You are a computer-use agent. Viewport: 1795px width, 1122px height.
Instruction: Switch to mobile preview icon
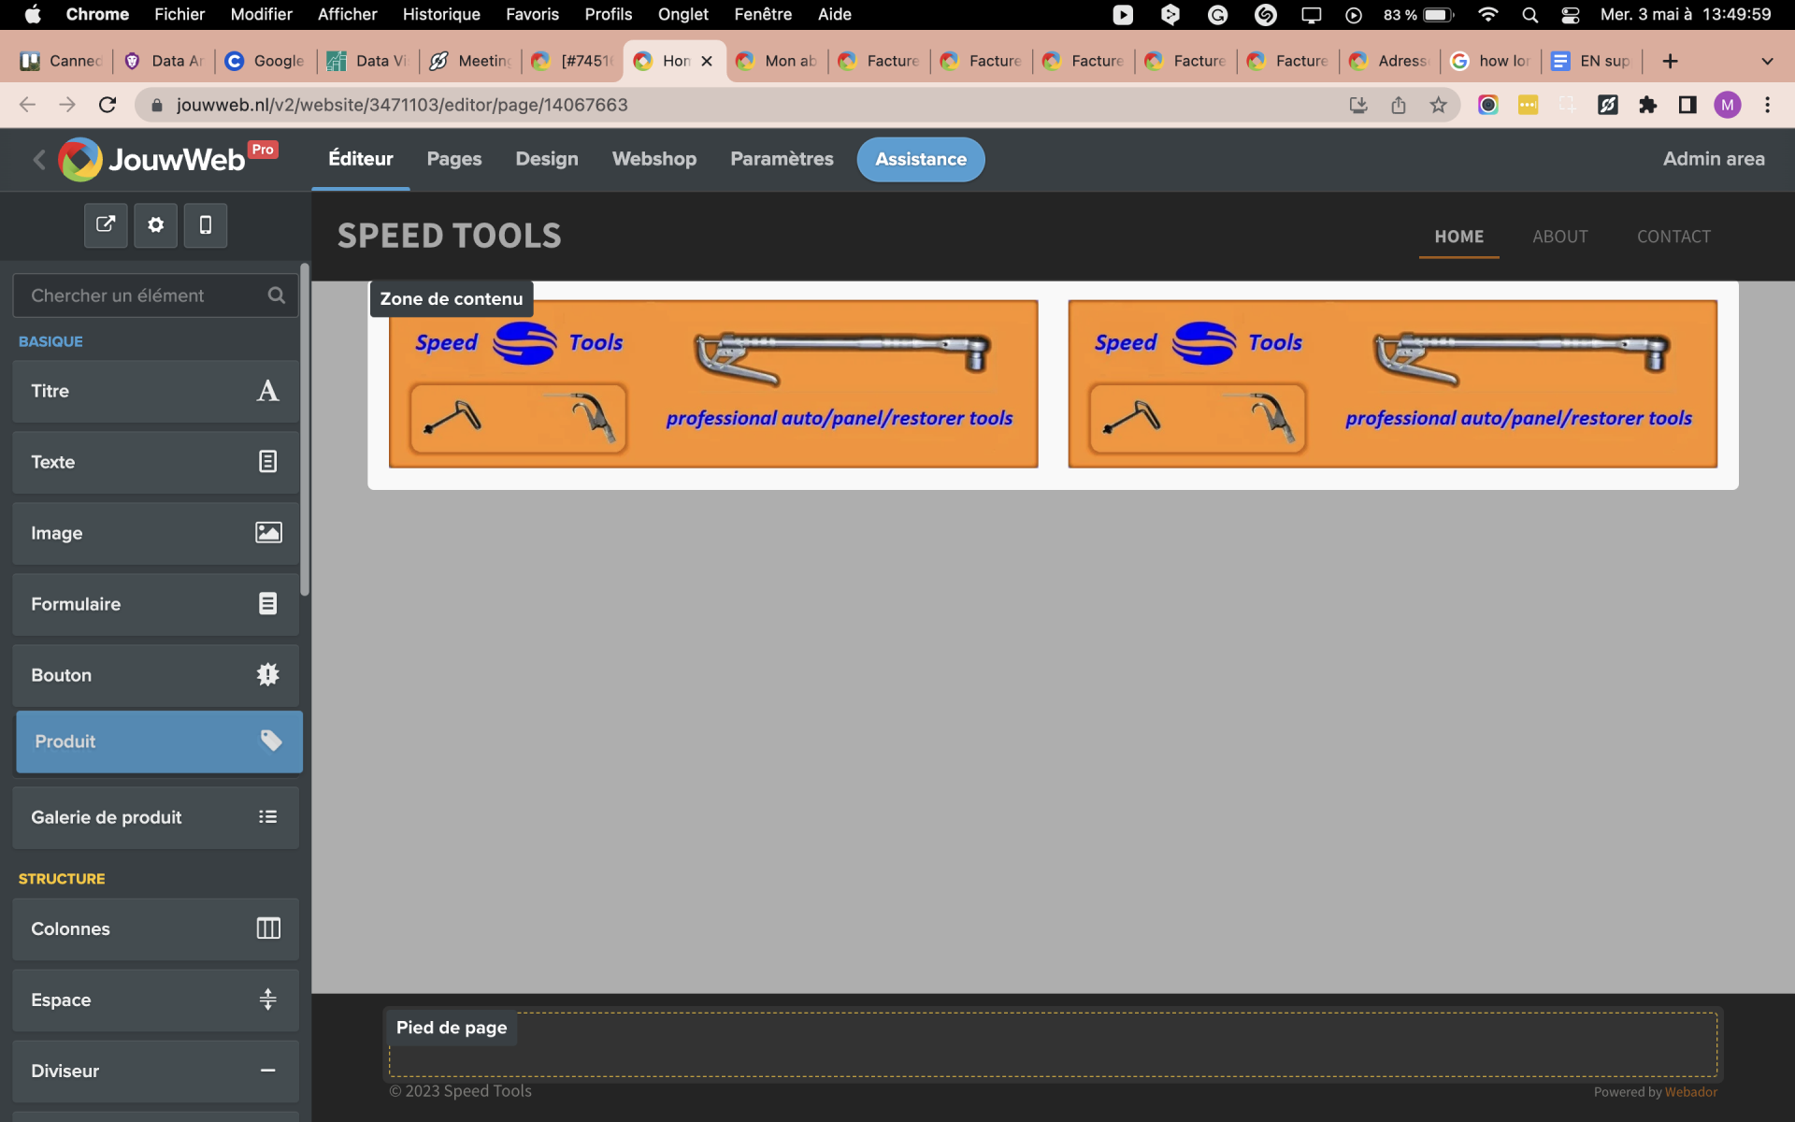(x=206, y=224)
